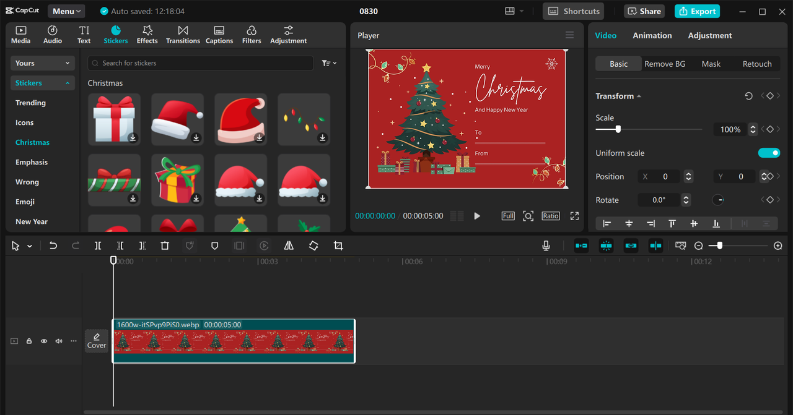Add keyframe diamond for Scale
The height and width of the screenshot is (415, 793).
(x=770, y=129)
